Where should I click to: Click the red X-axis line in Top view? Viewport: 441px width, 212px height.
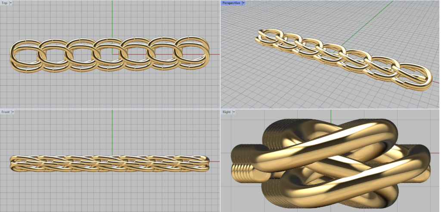tap(214, 55)
